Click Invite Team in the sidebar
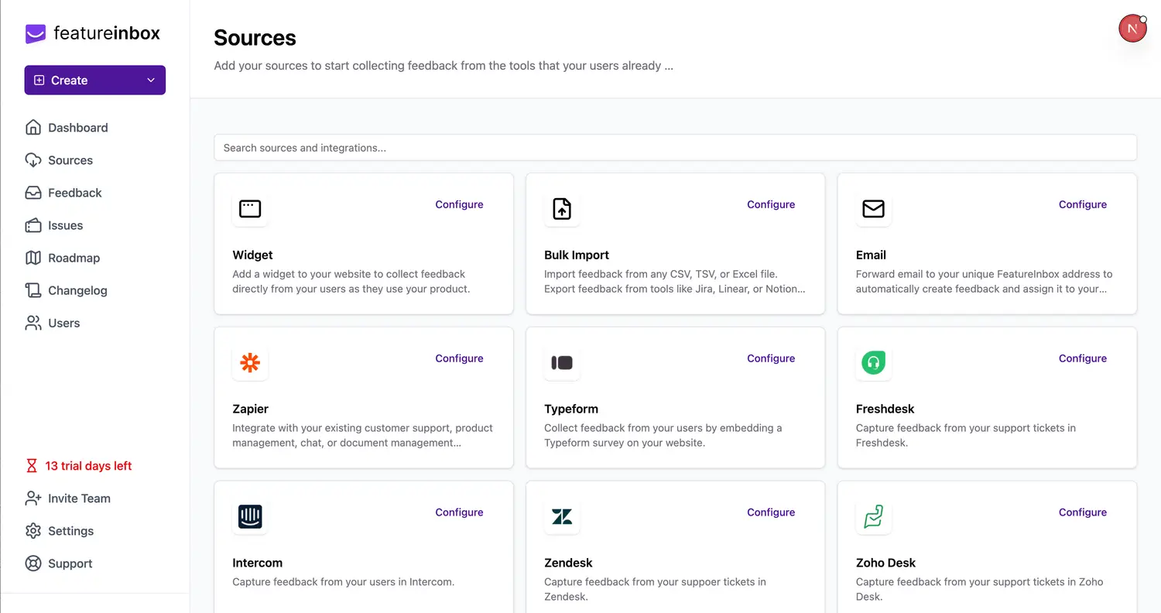This screenshot has width=1161, height=613. pyautogui.click(x=79, y=498)
